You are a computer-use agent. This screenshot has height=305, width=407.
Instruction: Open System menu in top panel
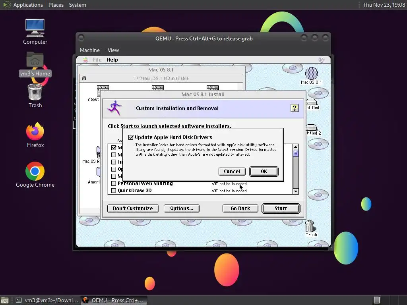pyautogui.click(x=78, y=5)
